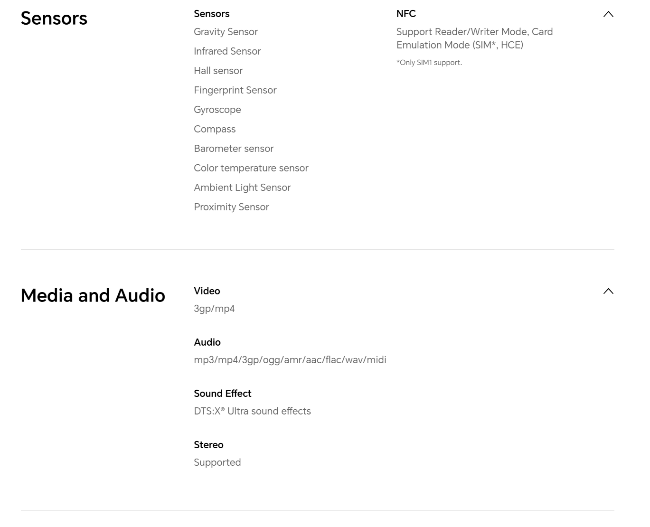The image size is (650, 527).
Task: Click the Infrared Sensor entry
Action: tap(227, 51)
